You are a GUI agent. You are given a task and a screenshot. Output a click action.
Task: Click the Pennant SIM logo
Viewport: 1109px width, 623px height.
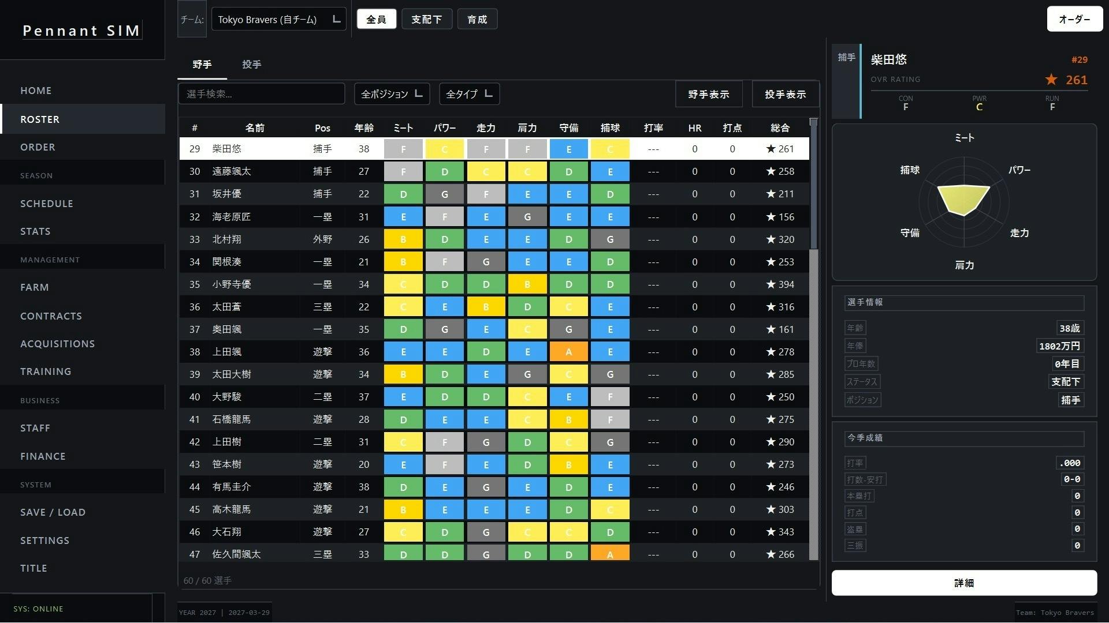(x=81, y=31)
